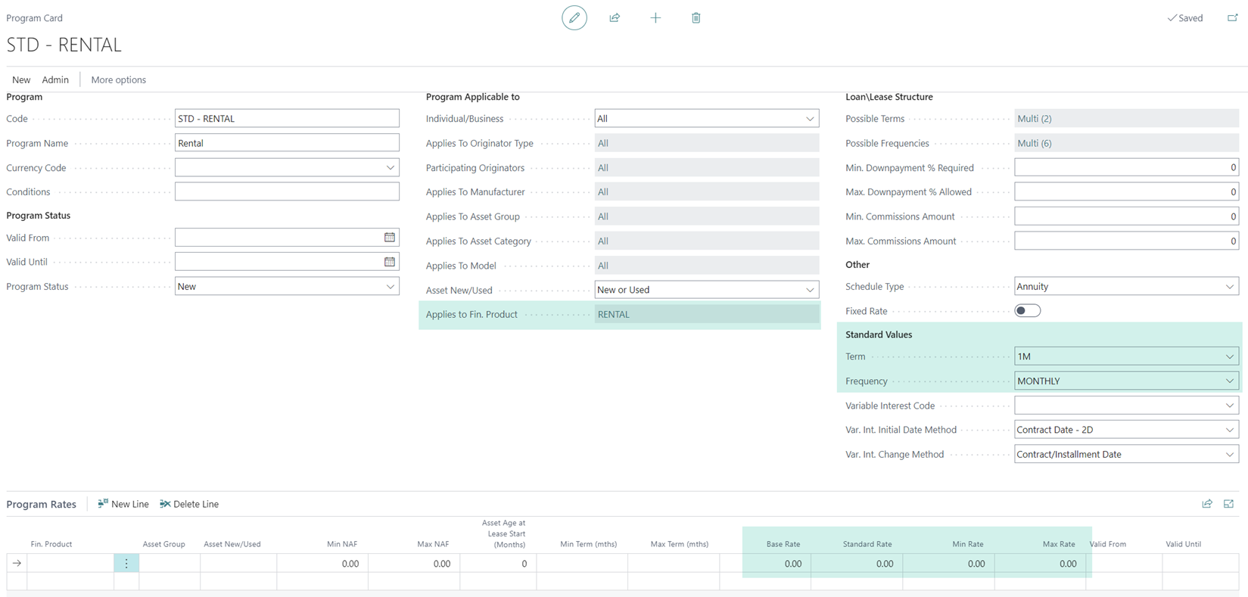
Task: Click the pencil edit icon
Action: [x=574, y=17]
